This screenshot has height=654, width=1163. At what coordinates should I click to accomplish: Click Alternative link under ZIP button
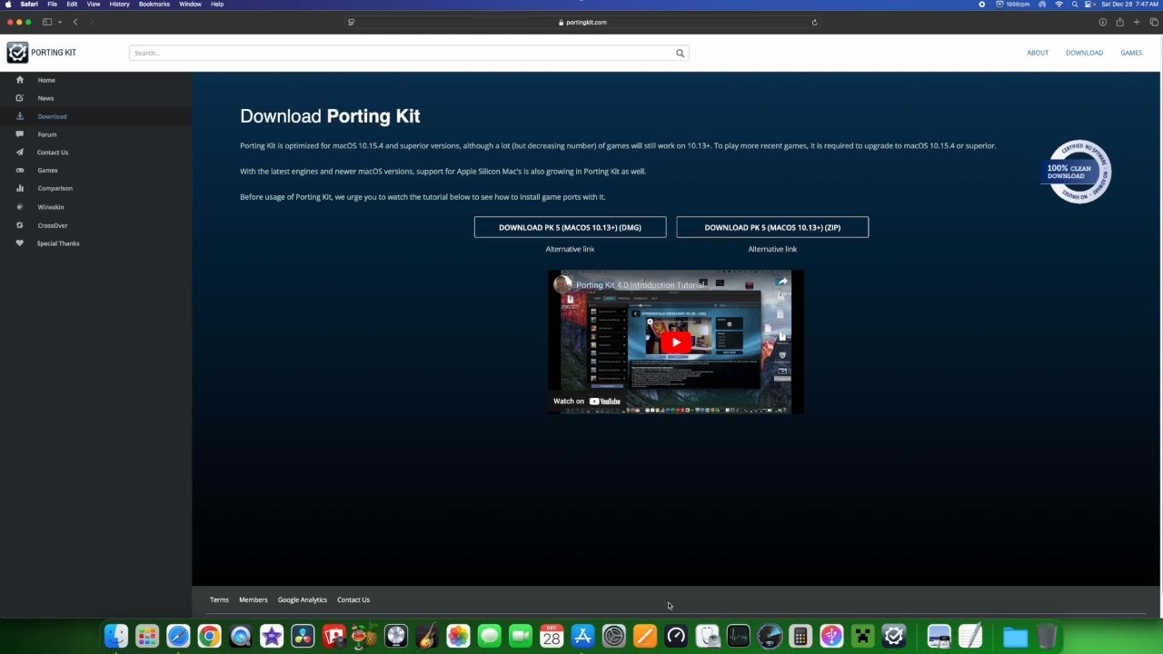pos(772,249)
